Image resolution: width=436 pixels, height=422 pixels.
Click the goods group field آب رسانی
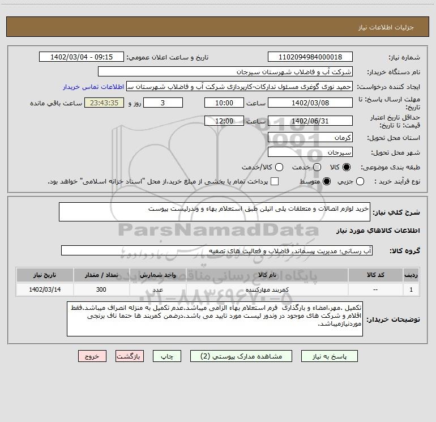[217, 250]
